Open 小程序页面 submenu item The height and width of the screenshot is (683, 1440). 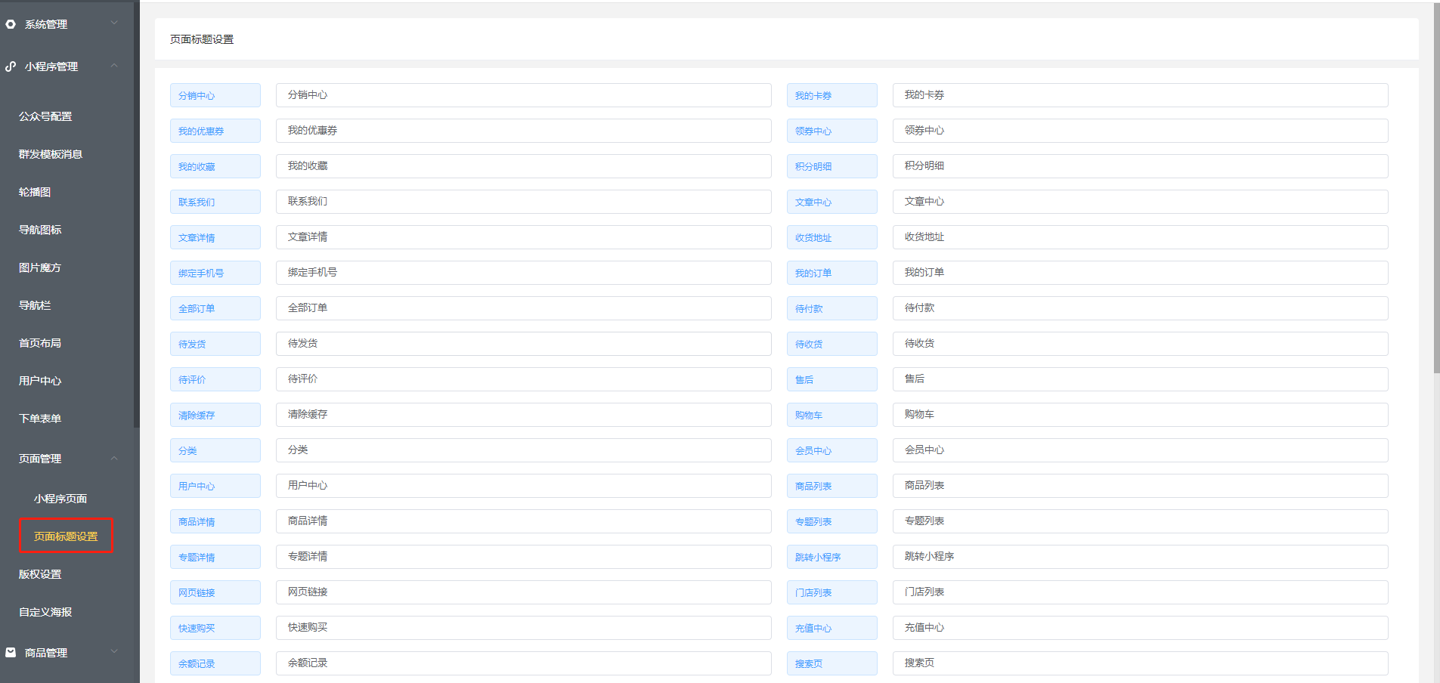click(60, 499)
